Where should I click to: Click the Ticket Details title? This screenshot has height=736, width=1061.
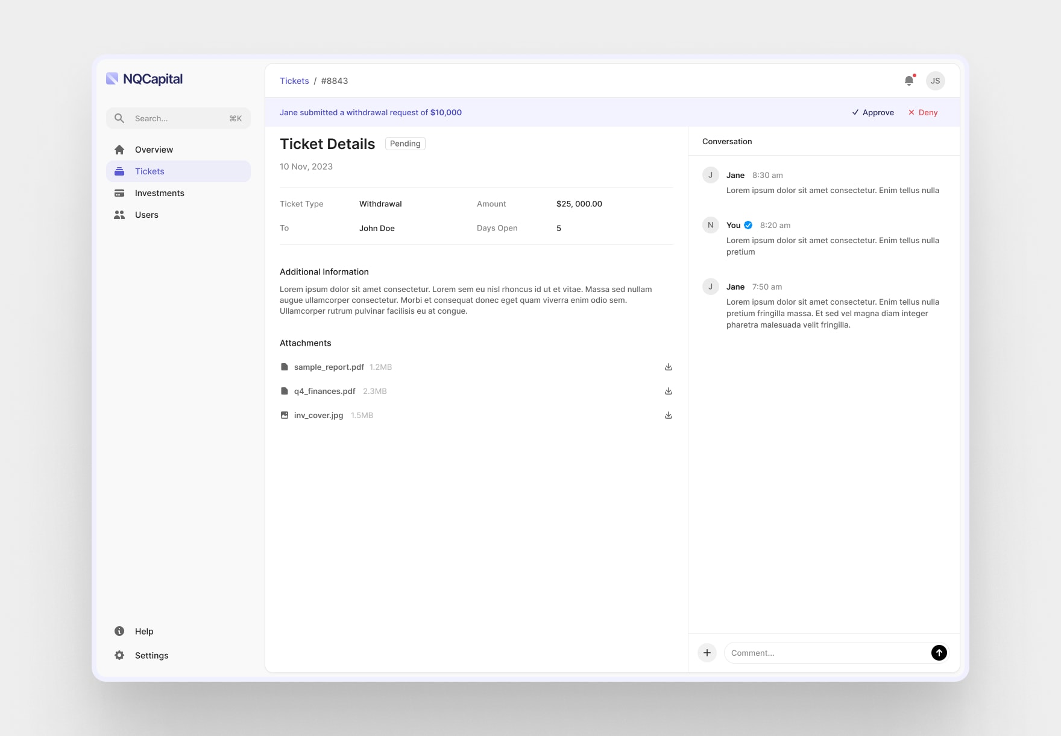tap(327, 144)
